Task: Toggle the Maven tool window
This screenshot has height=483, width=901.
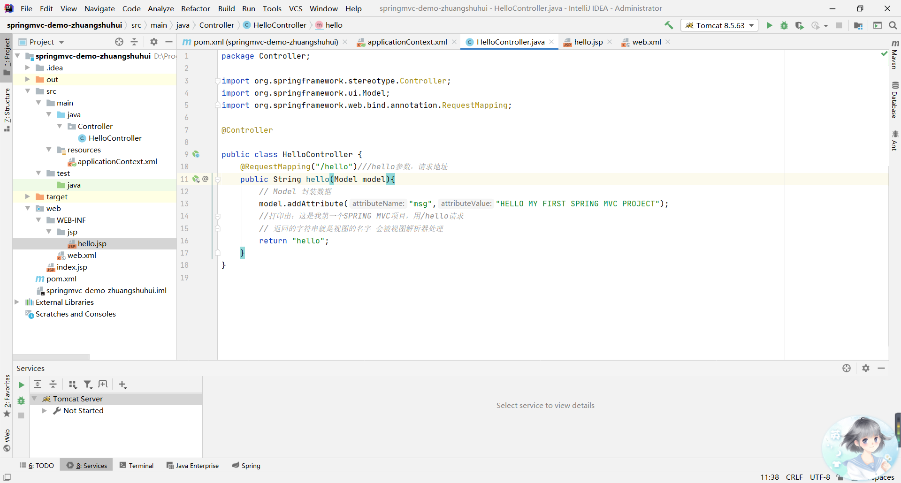Action: pos(894,54)
